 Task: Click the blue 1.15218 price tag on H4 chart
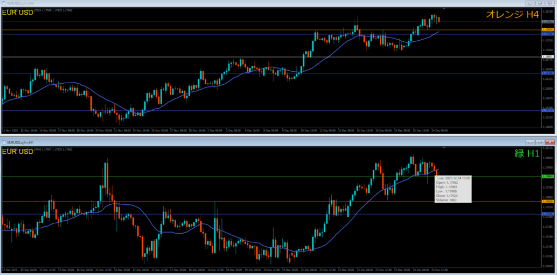click(547, 110)
